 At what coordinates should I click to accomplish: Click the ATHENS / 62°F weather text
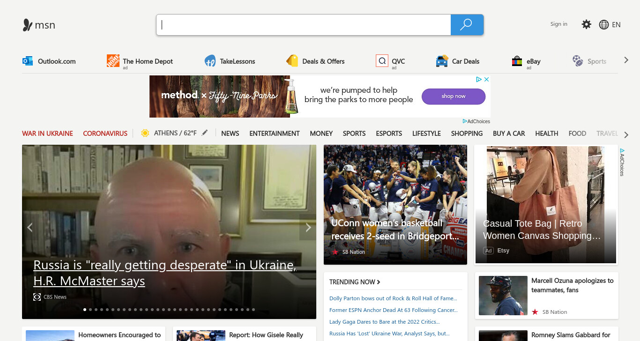175,133
